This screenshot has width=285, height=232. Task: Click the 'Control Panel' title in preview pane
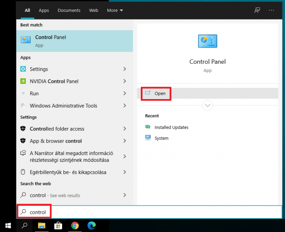(x=208, y=62)
